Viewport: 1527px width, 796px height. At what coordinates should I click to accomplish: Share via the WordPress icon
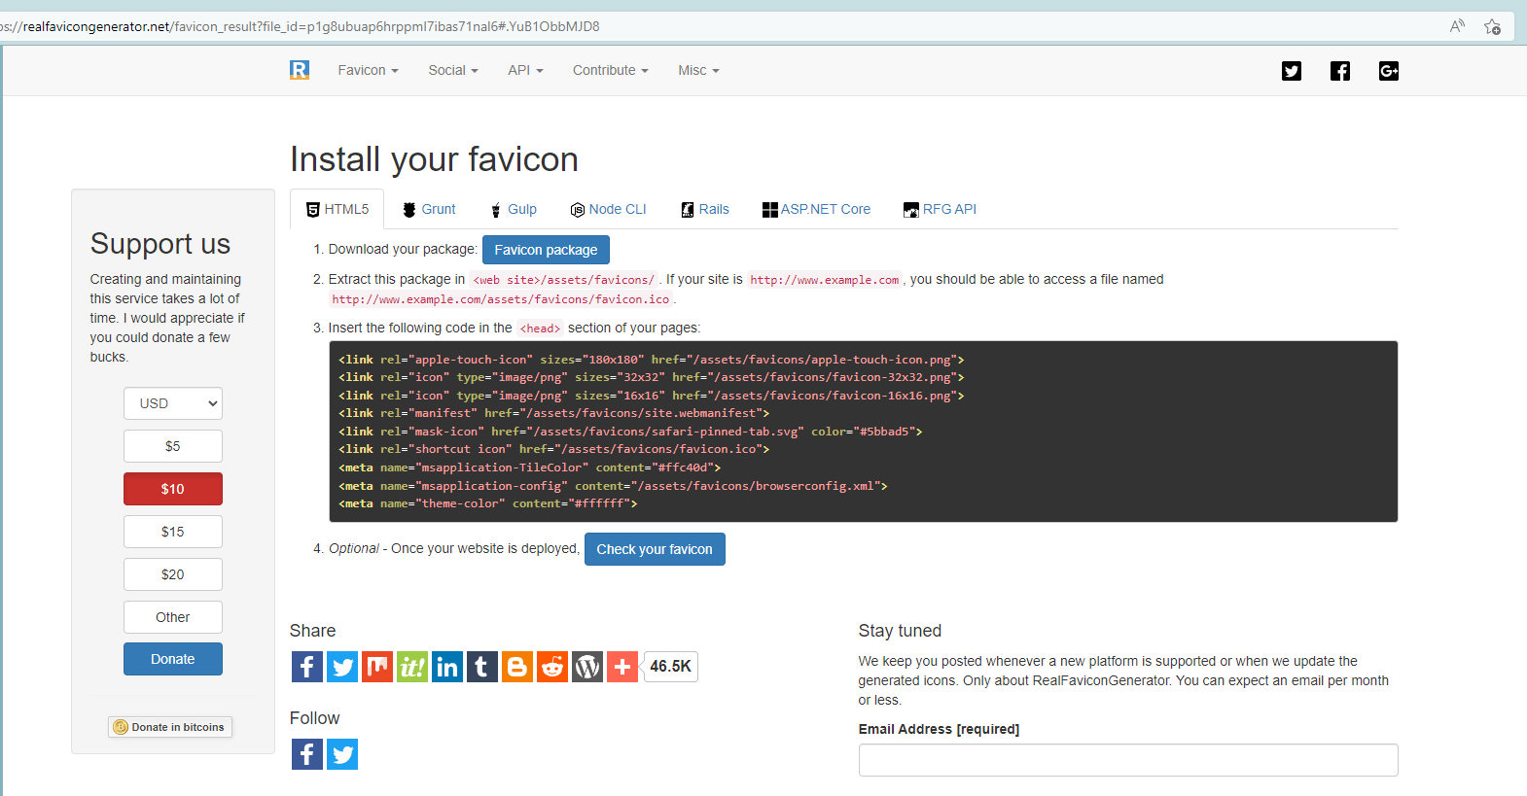(x=587, y=667)
